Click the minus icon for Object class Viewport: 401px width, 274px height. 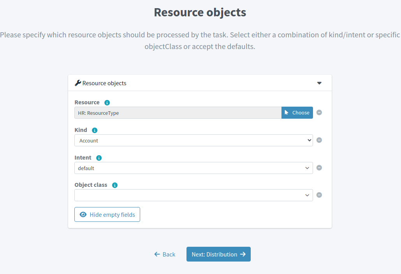[x=319, y=195]
